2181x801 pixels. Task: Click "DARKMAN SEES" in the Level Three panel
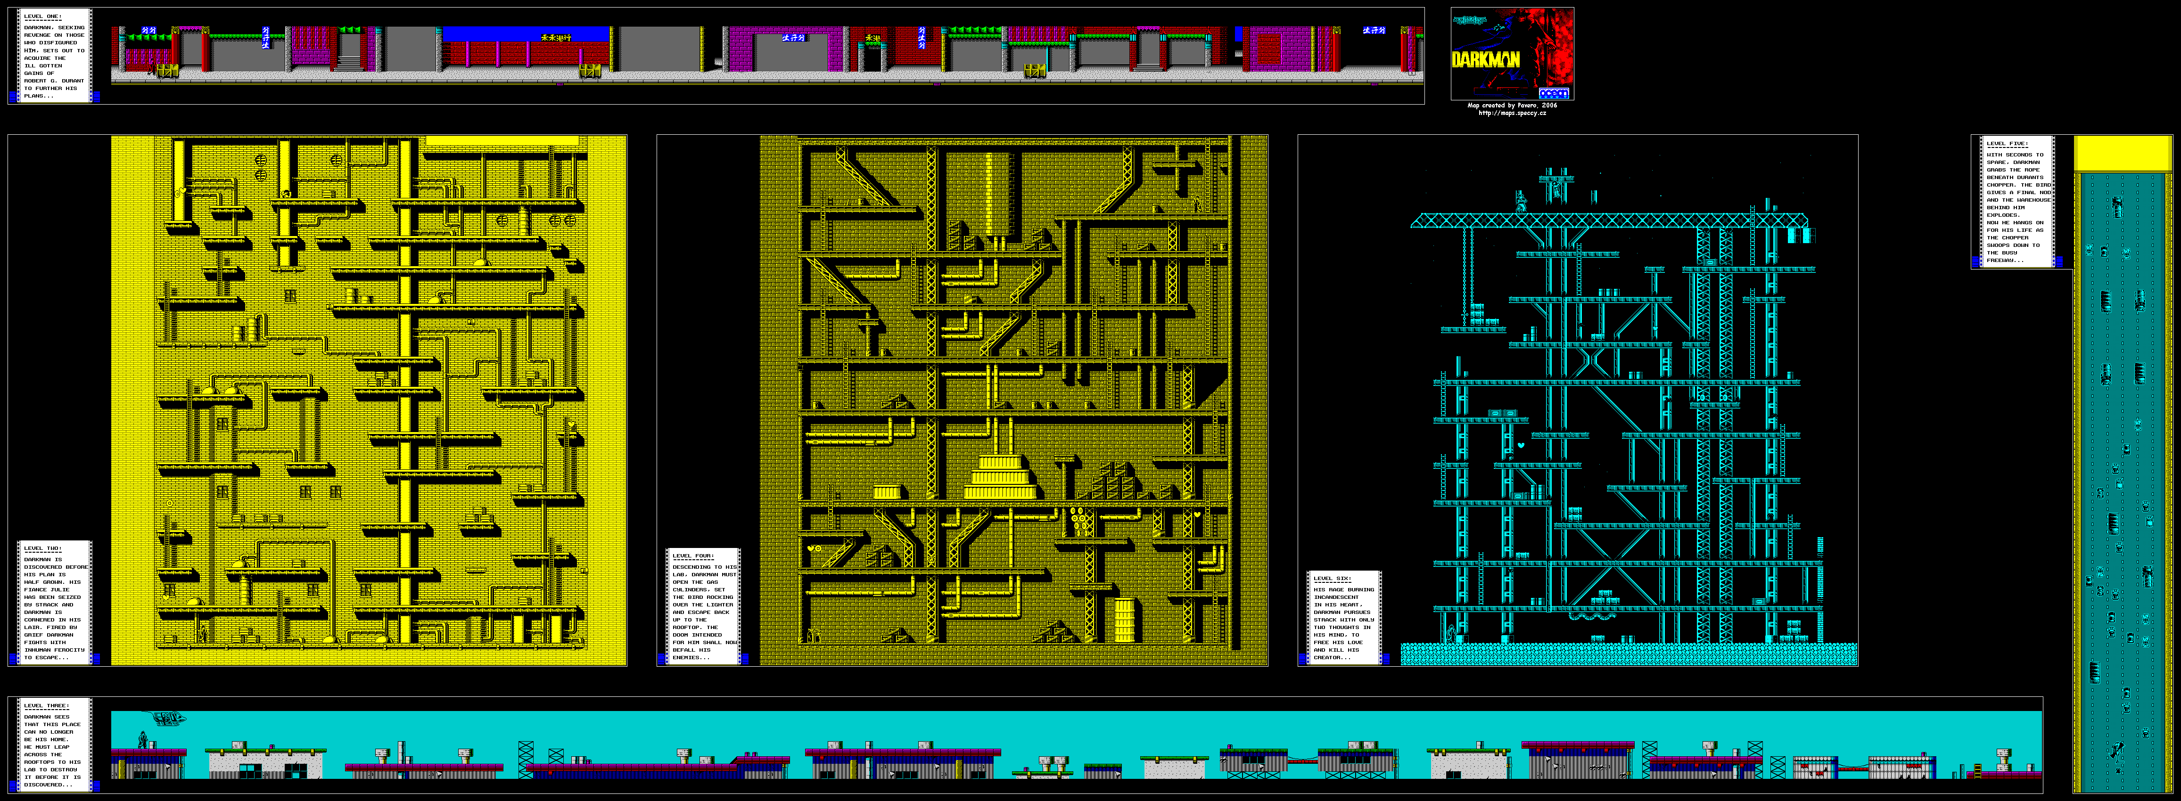tap(47, 717)
